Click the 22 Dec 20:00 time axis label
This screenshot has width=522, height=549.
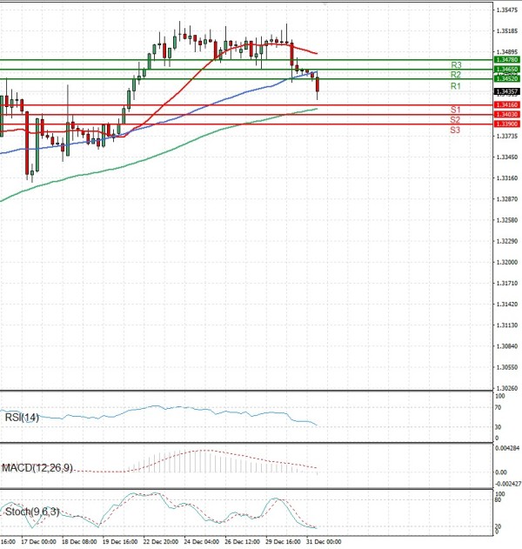point(161,541)
